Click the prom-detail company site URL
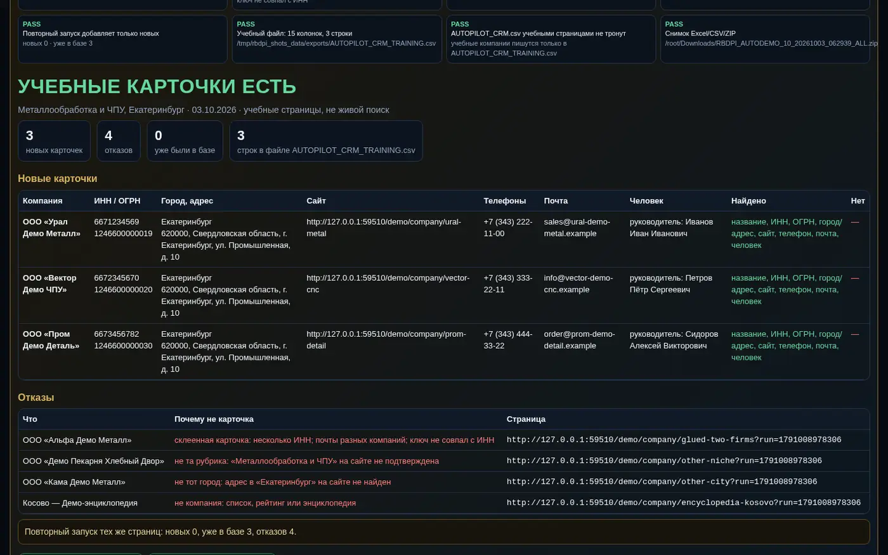The height and width of the screenshot is (555, 888). pyautogui.click(x=386, y=340)
